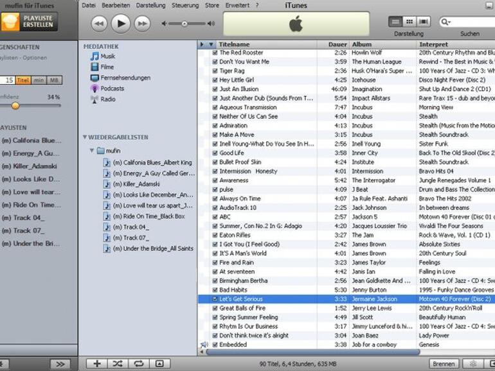Click the Brennen button
The height and width of the screenshot is (371, 495).
coord(444,363)
